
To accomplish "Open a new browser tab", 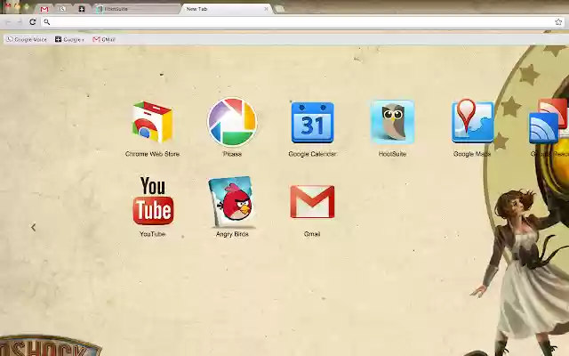I will tap(279, 9).
